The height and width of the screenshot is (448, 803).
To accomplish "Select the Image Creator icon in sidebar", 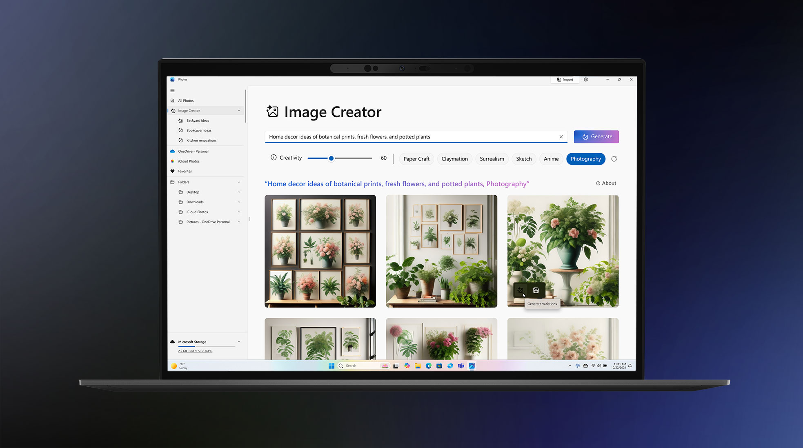I will [173, 110].
